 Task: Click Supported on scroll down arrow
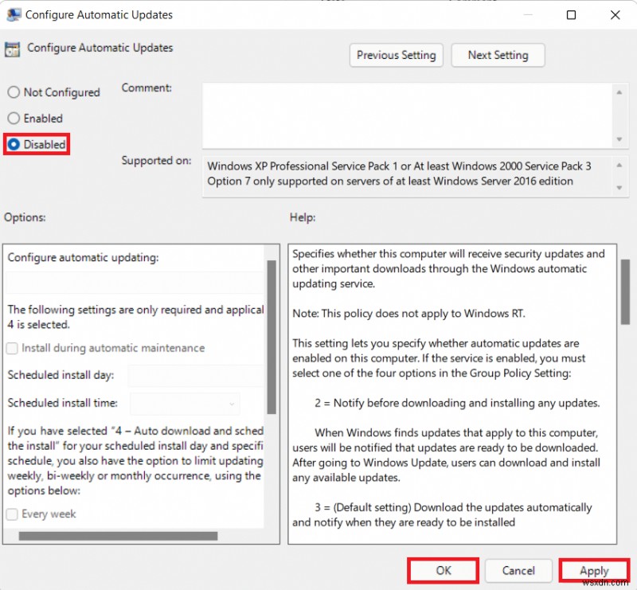point(619,188)
